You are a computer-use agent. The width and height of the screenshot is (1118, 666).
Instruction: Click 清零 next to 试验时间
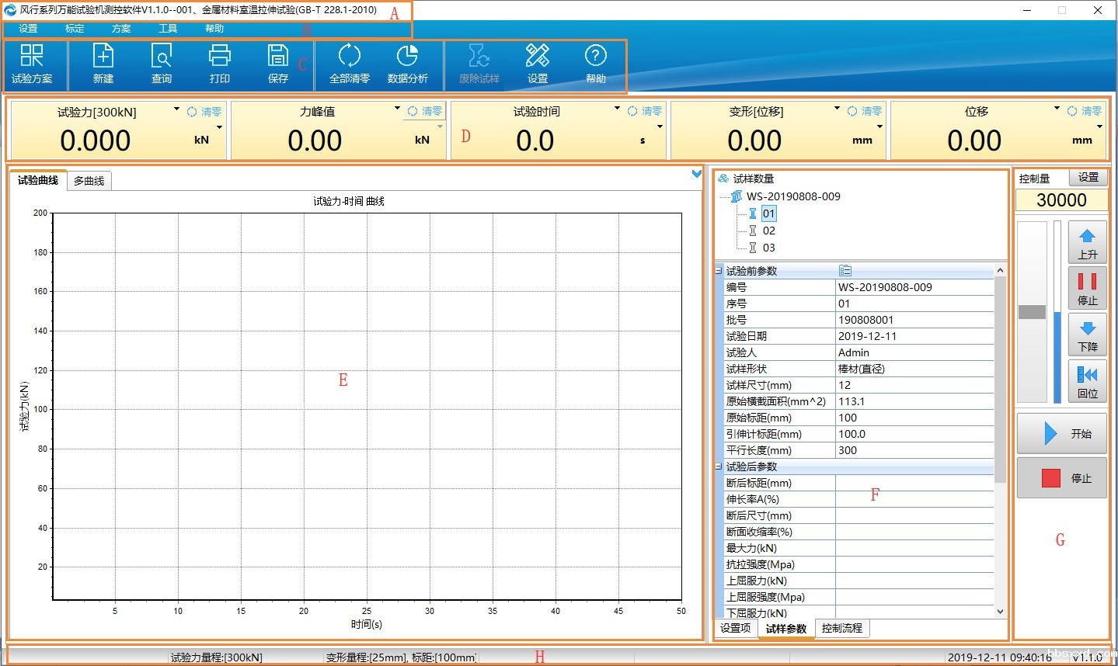tap(645, 111)
